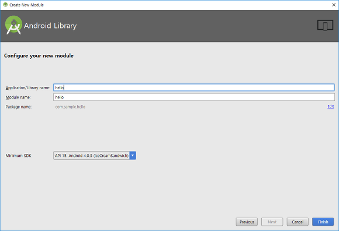Focus the Module name field

tap(193, 97)
